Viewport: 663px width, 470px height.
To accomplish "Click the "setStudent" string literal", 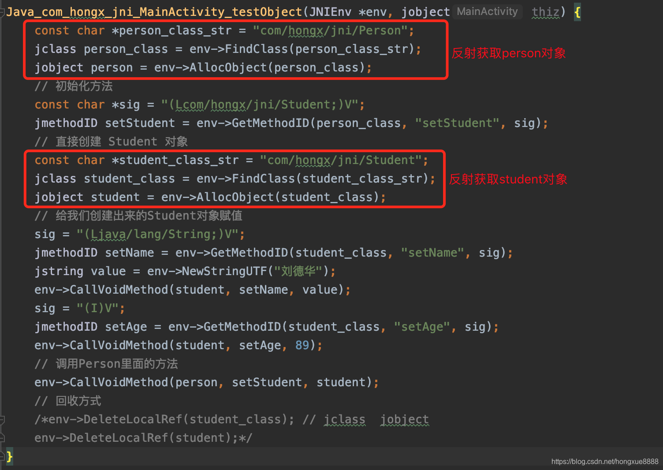I will click(457, 123).
